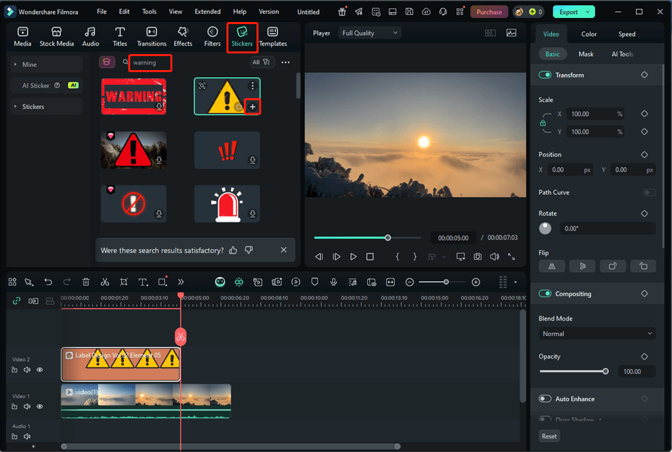Click the warning search input field

point(150,63)
